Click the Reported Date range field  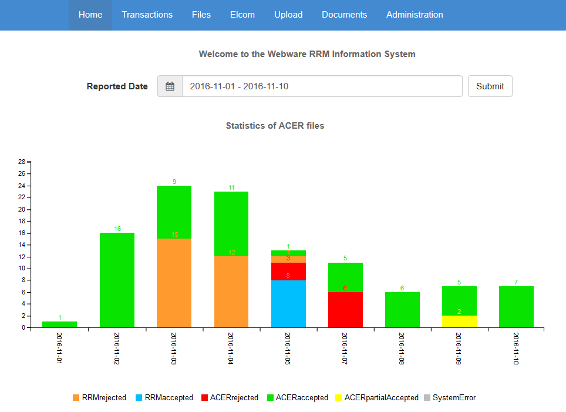(x=322, y=86)
